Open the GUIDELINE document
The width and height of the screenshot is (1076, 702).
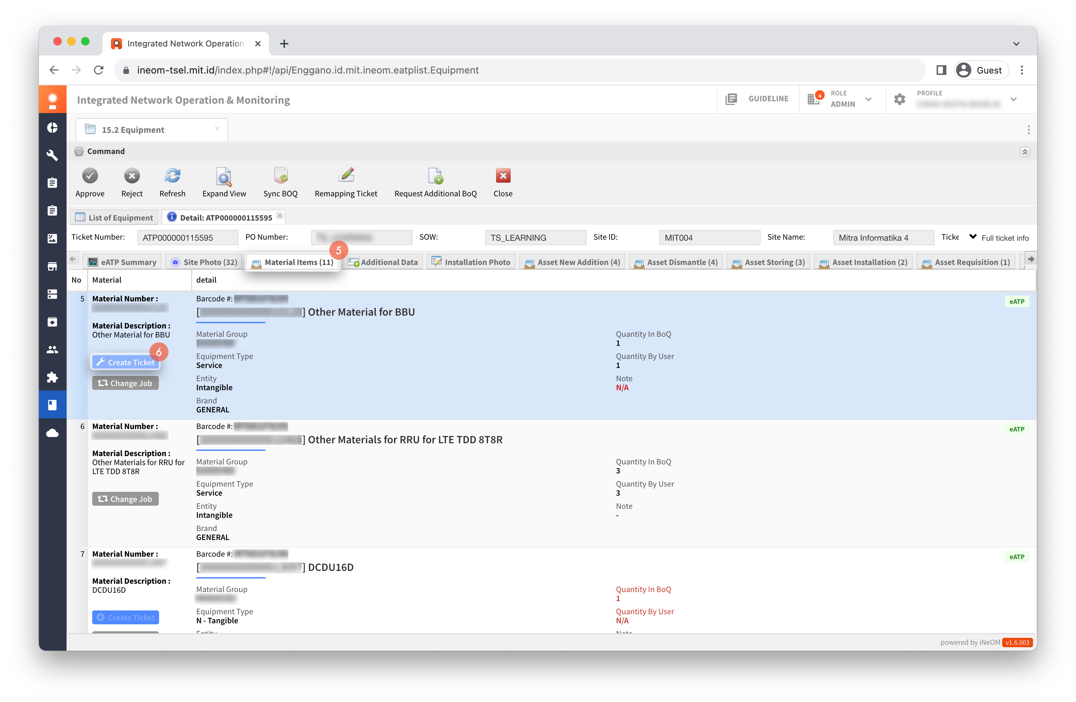tap(757, 99)
